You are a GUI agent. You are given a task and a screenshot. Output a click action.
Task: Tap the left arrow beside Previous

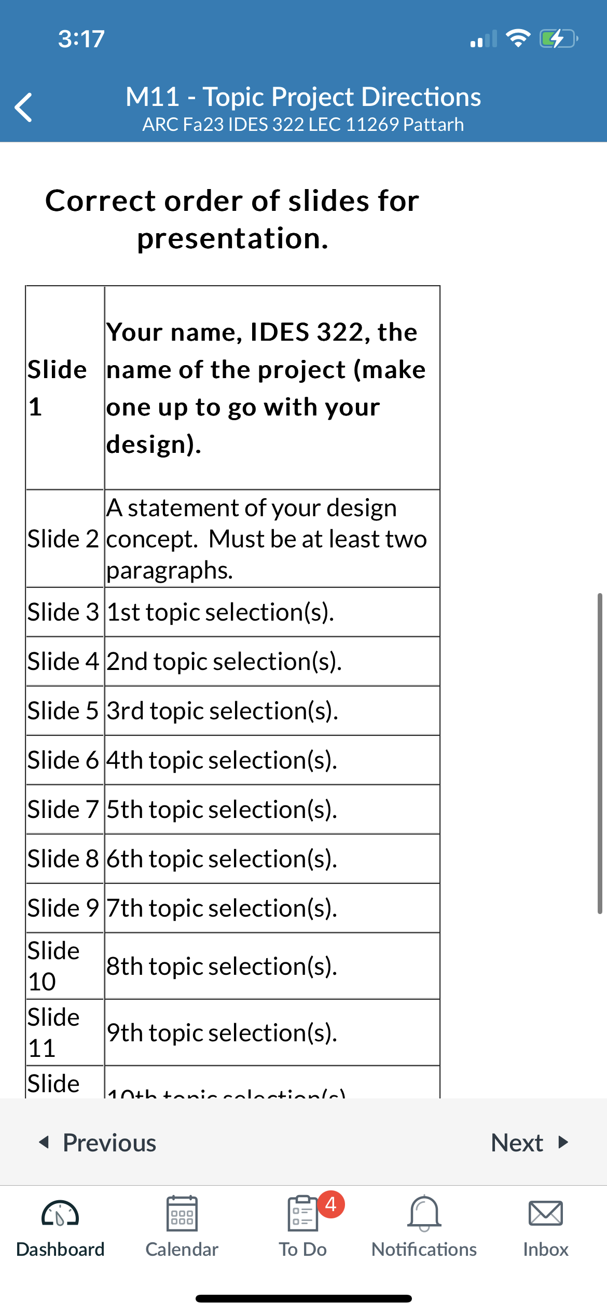tap(45, 1142)
